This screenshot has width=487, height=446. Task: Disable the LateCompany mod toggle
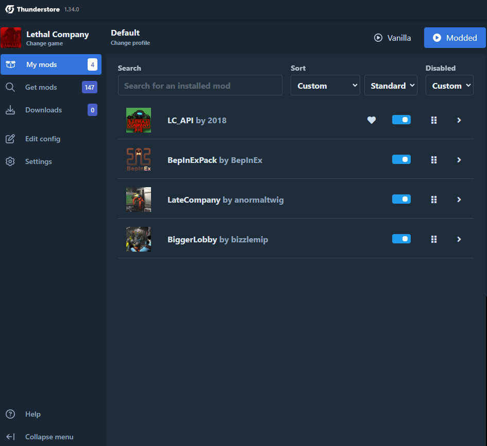coord(401,199)
